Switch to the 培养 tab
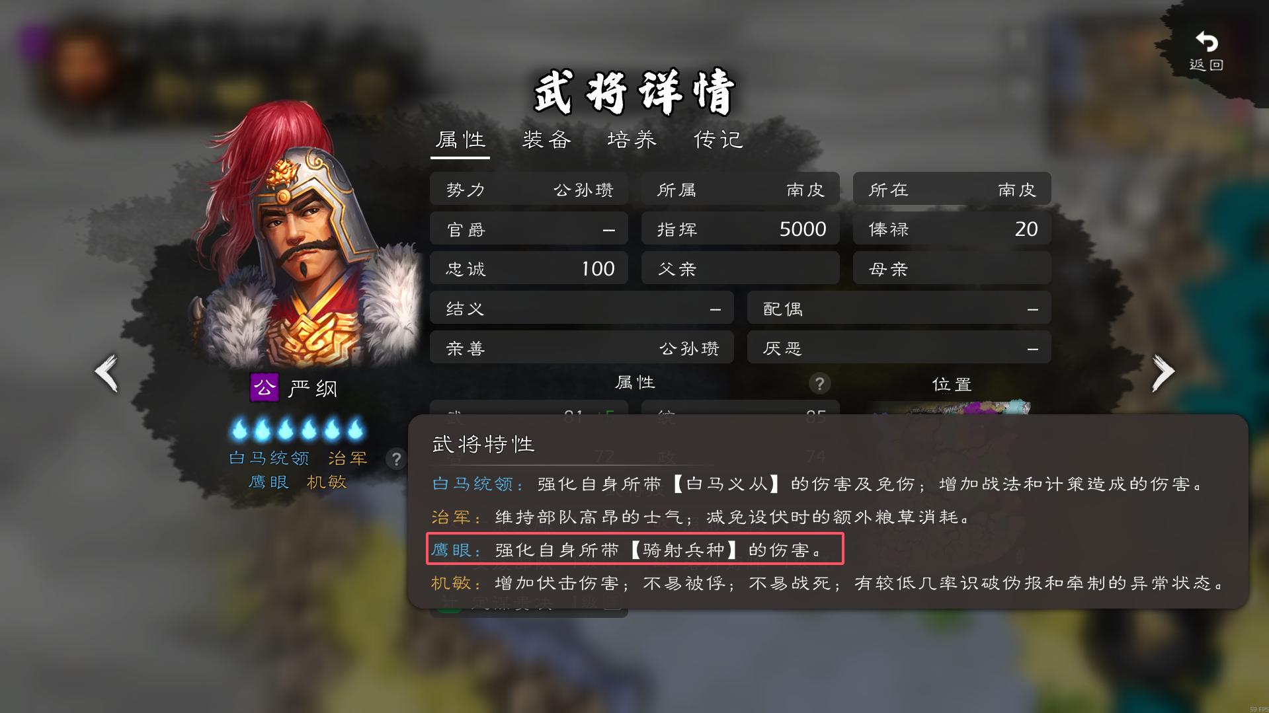Screen dimensions: 1269x713 tap(632, 140)
